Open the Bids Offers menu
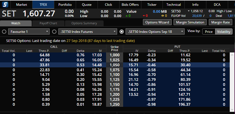 pos(130,4)
